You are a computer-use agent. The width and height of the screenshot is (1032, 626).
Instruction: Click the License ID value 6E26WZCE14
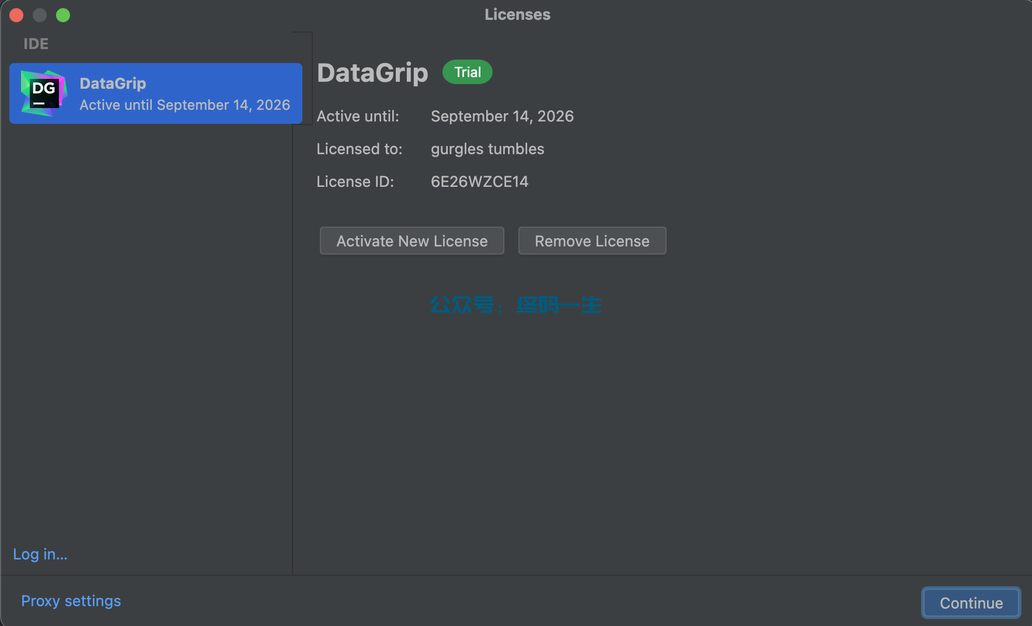(479, 182)
